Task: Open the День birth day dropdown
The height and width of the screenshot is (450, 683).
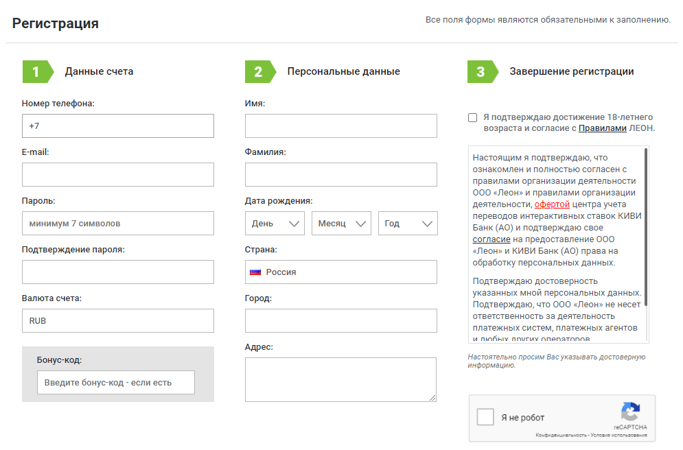Action: [x=275, y=224]
